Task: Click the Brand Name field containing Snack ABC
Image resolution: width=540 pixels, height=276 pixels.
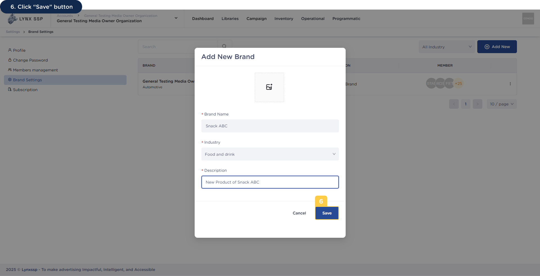Action: (x=270, y=126)
